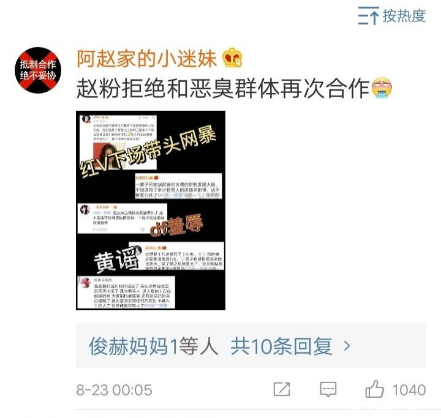
Task: Open the 抵制合作 profile avatar
Action: tap(38, 70)
